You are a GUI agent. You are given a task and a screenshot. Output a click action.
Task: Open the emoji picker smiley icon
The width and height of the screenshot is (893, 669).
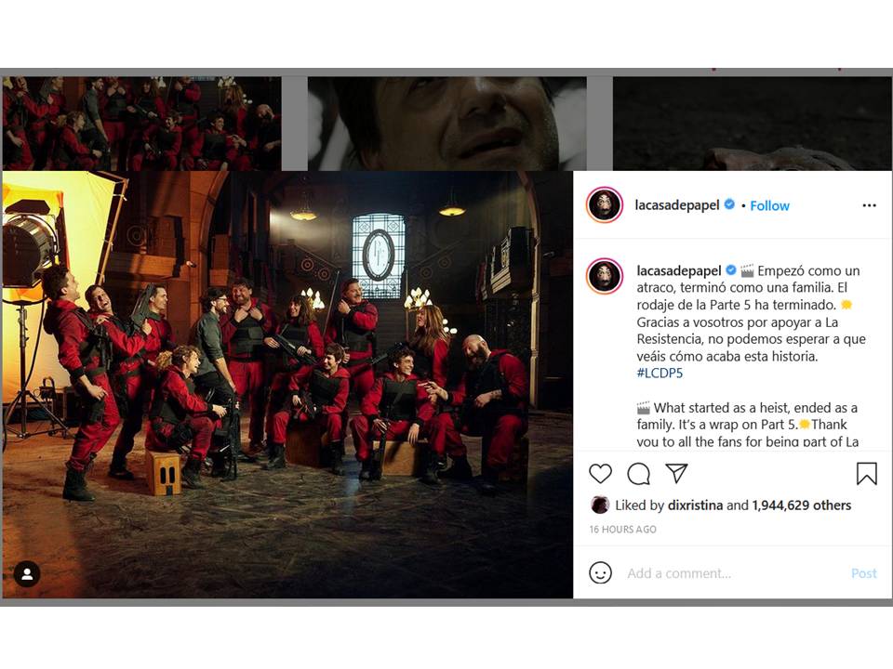pyautogui.click(x=600, y=573)
